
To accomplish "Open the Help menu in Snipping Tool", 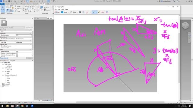I will [67, 9].
